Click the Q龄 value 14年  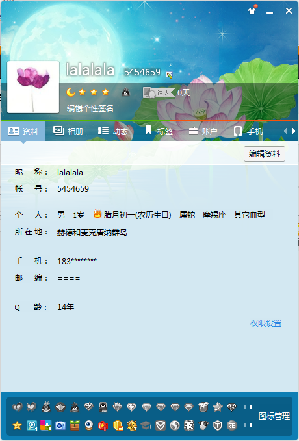tap(66, 307)
